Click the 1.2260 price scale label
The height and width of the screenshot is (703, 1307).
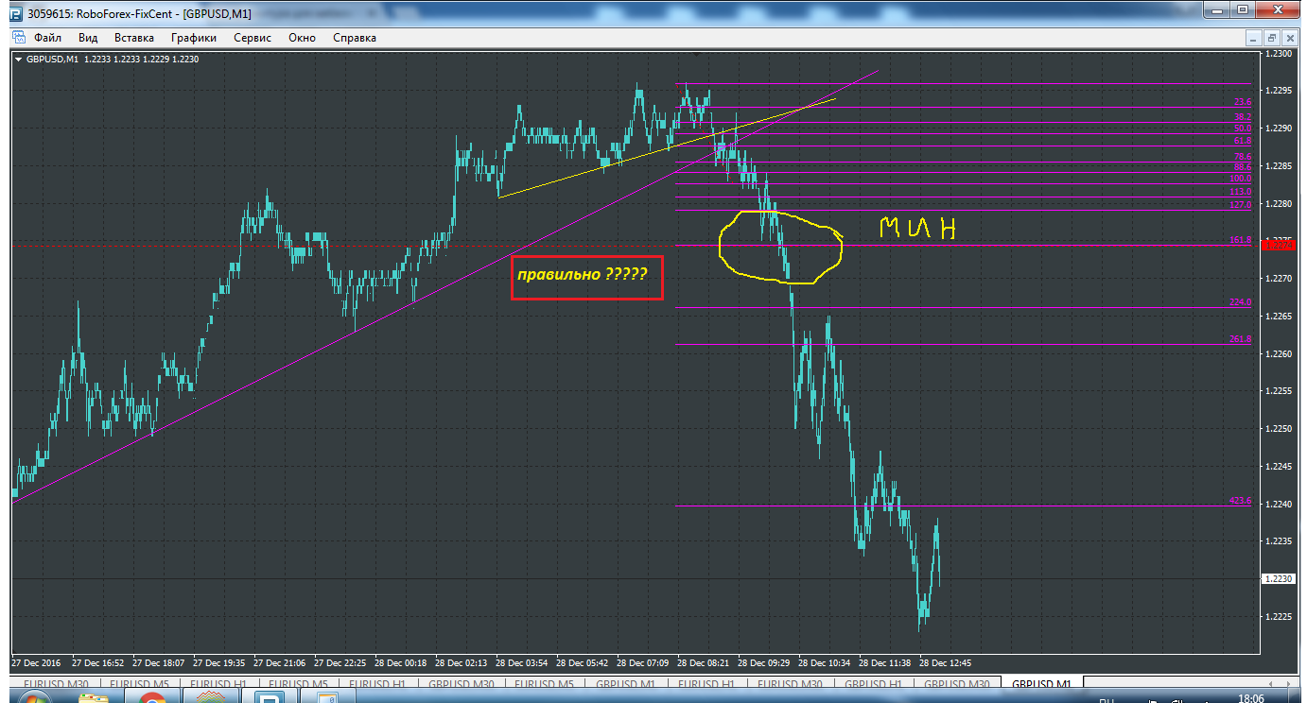point(1278,354)
